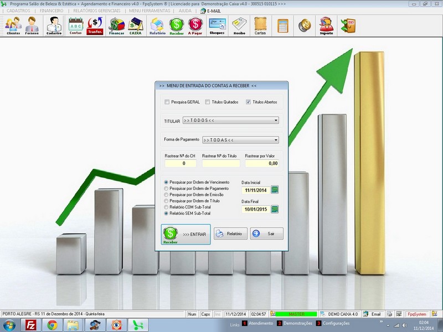Open the Finanças toolbar icon

pos(116,25)
